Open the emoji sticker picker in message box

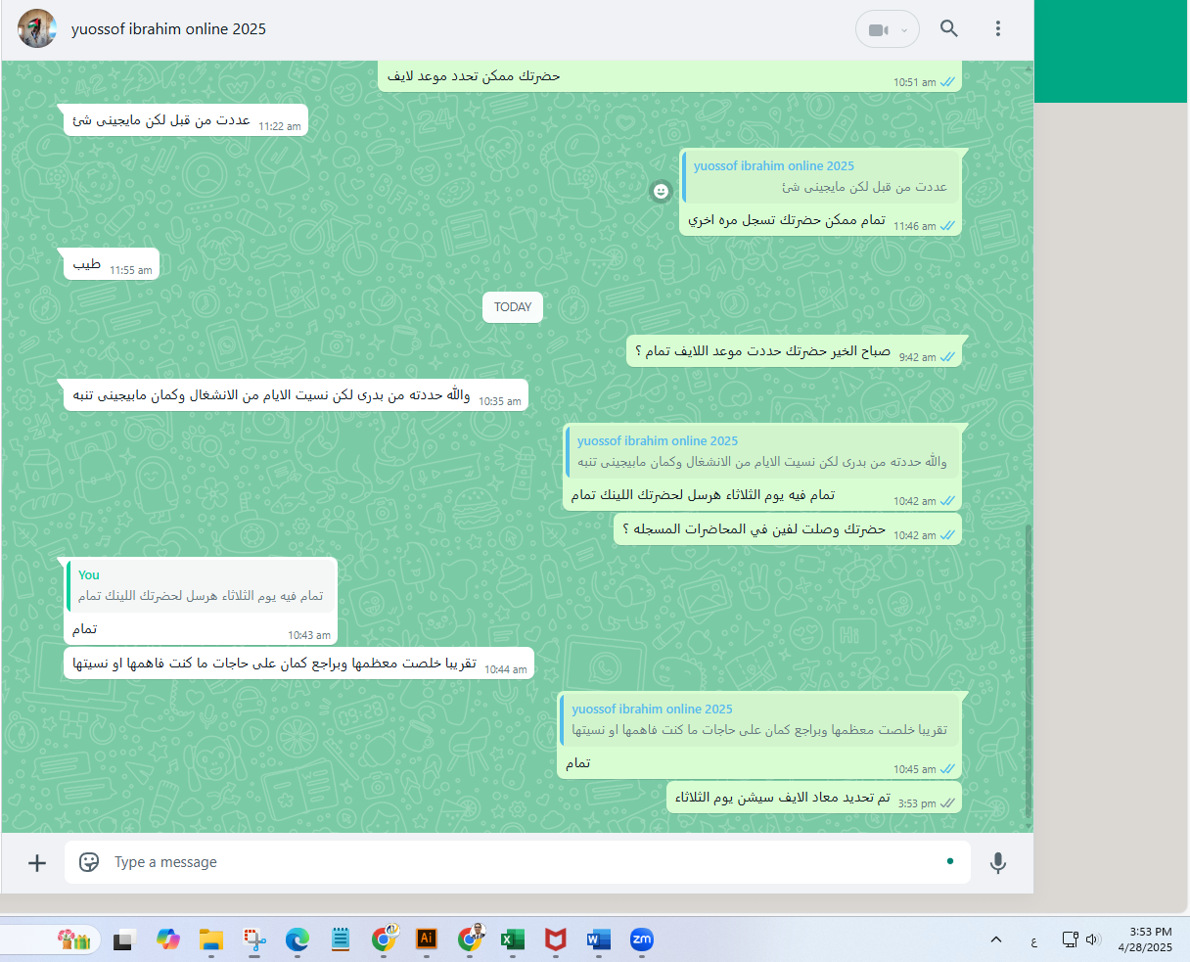tap(89, 862)
